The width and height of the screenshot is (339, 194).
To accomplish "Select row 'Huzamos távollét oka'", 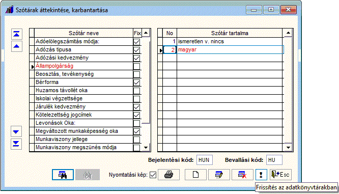I will coord(83,91).
